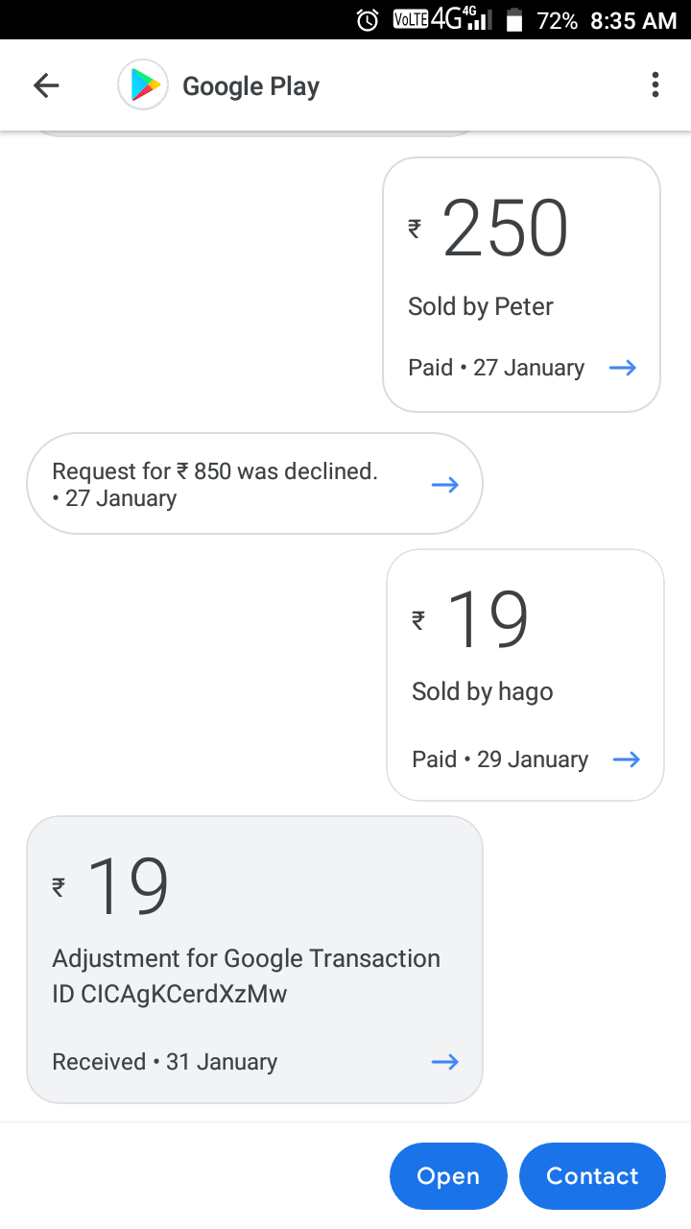
Task: Tap arrow on ₹19 adjustment received
Action: pyautogui.click(x=445, y=1062)
